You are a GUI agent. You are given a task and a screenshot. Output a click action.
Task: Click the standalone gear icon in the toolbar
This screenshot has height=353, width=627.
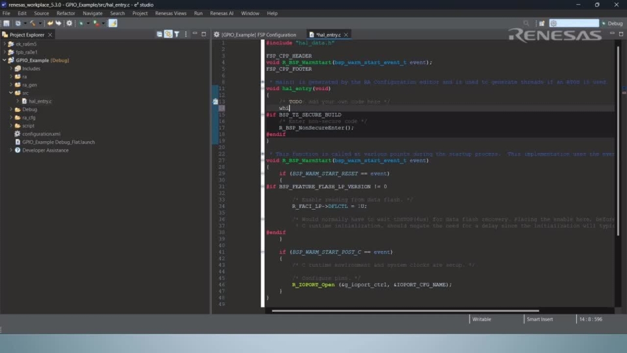coord(69,24)
